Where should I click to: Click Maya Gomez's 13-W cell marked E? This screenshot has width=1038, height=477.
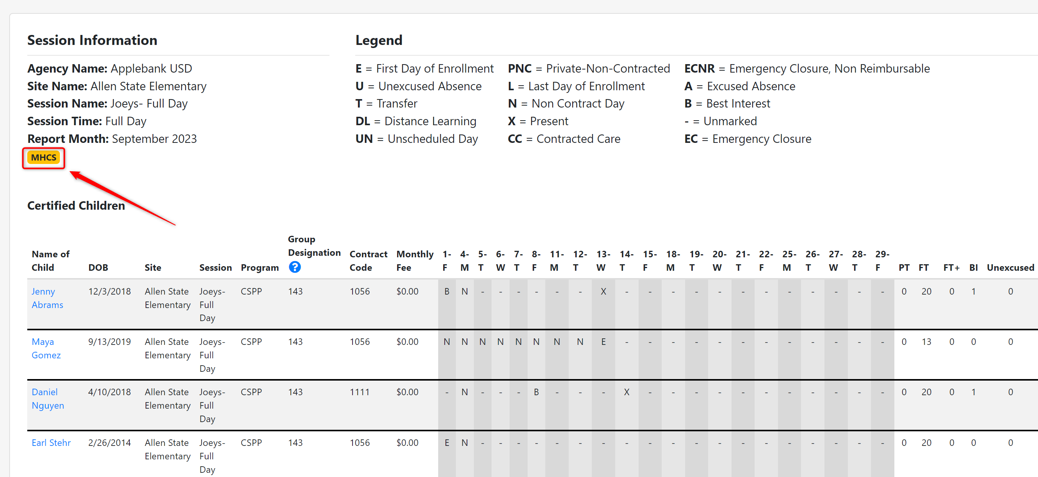(x=603, y=342)
